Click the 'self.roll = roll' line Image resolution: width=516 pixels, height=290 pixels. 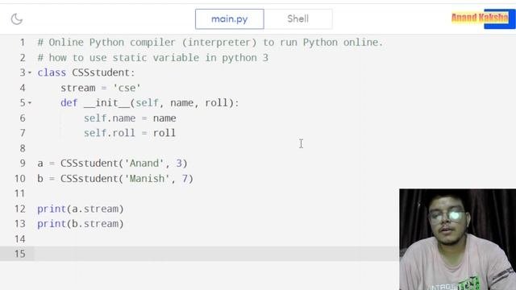click(130, 133)
